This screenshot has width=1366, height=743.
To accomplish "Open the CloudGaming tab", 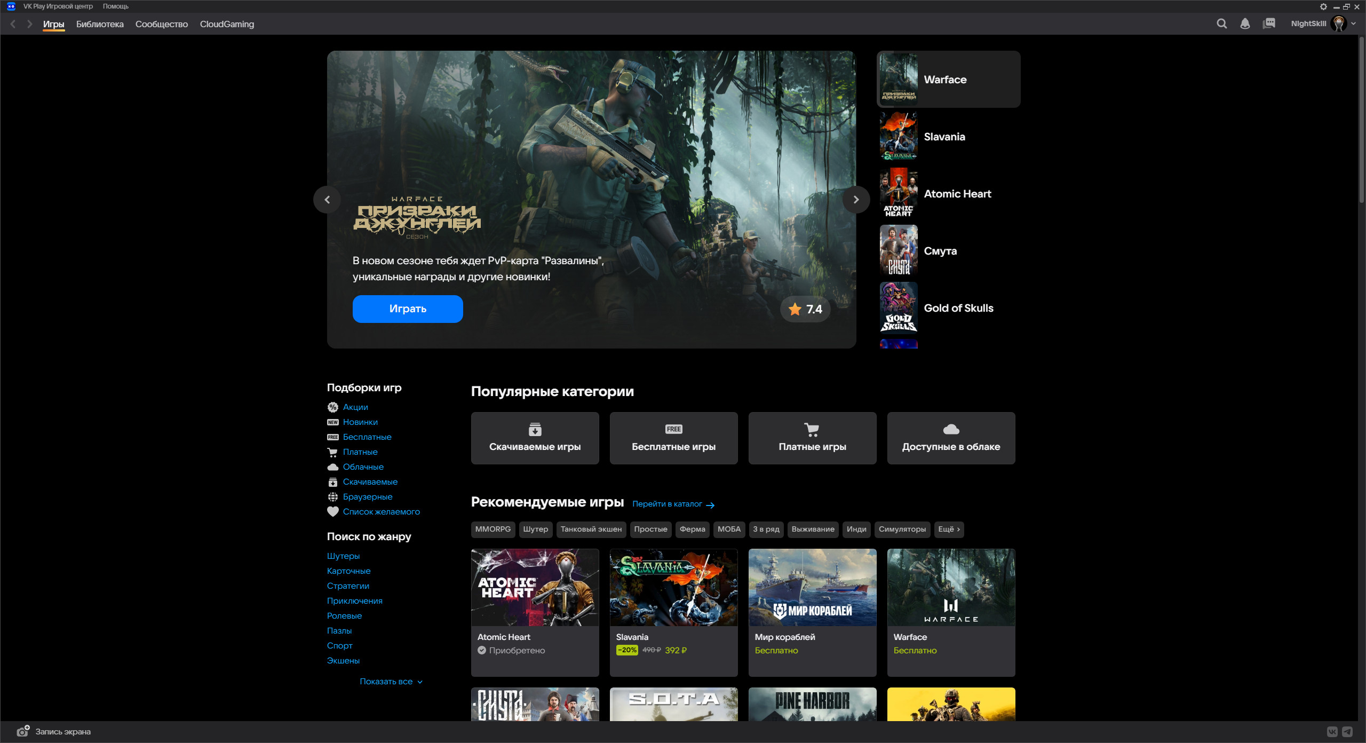I will (x=227, y=24).
